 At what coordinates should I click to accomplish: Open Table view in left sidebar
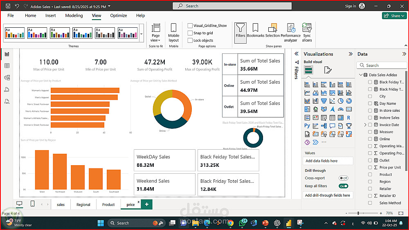(x=7, y=66)
